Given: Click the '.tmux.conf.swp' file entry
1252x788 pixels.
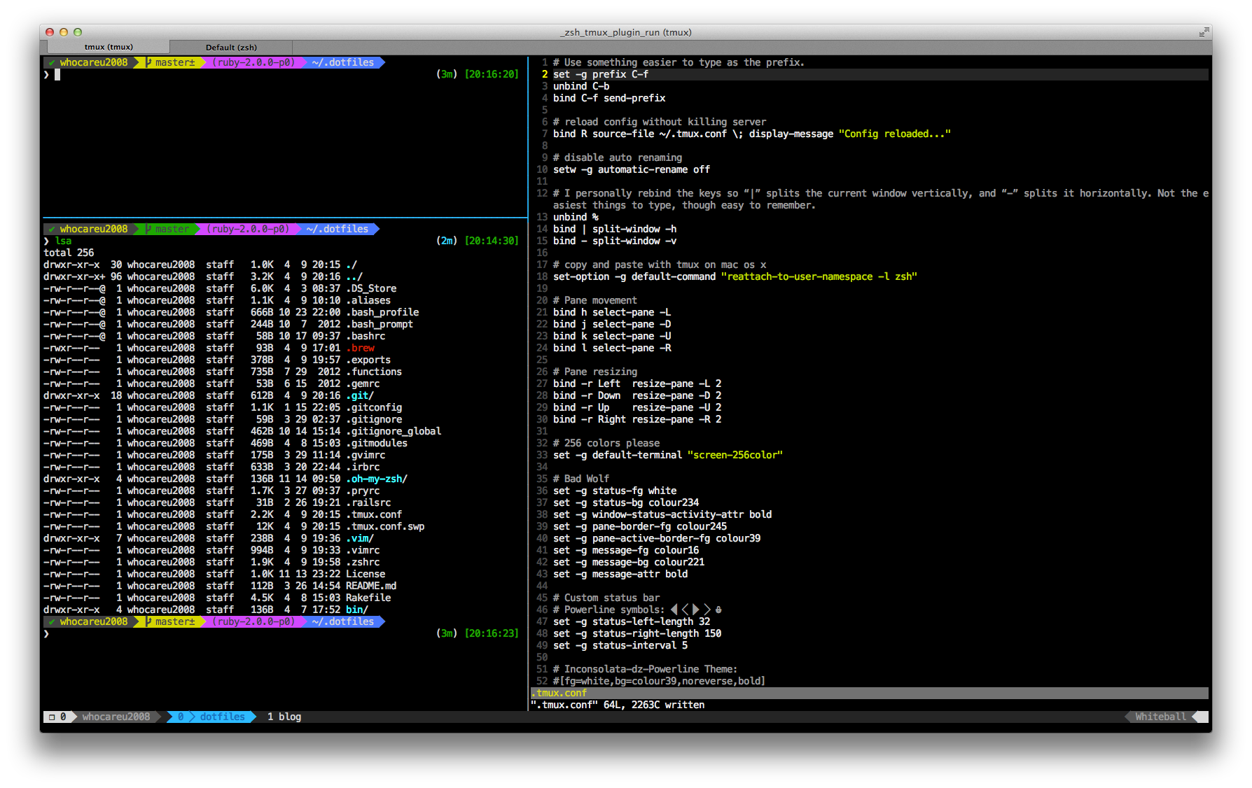Looking at the screenshot, I should (385, 526).
